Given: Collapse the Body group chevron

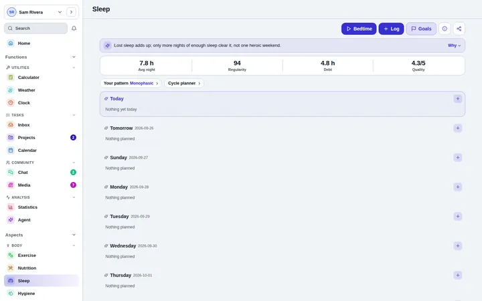Looking at the screenshot, I should 74,245.
